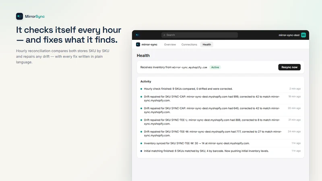The height and width of the screenshot is (181, 322).
Task: Click the Inventory synced SYNC-TEE-M entry
Action: tap(220, 143)
